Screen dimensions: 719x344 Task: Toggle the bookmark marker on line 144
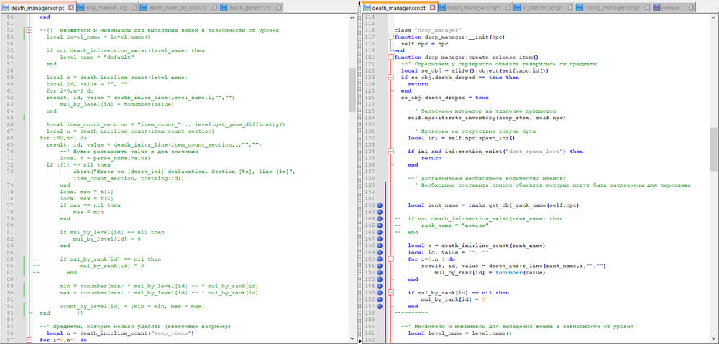[380, 219]
